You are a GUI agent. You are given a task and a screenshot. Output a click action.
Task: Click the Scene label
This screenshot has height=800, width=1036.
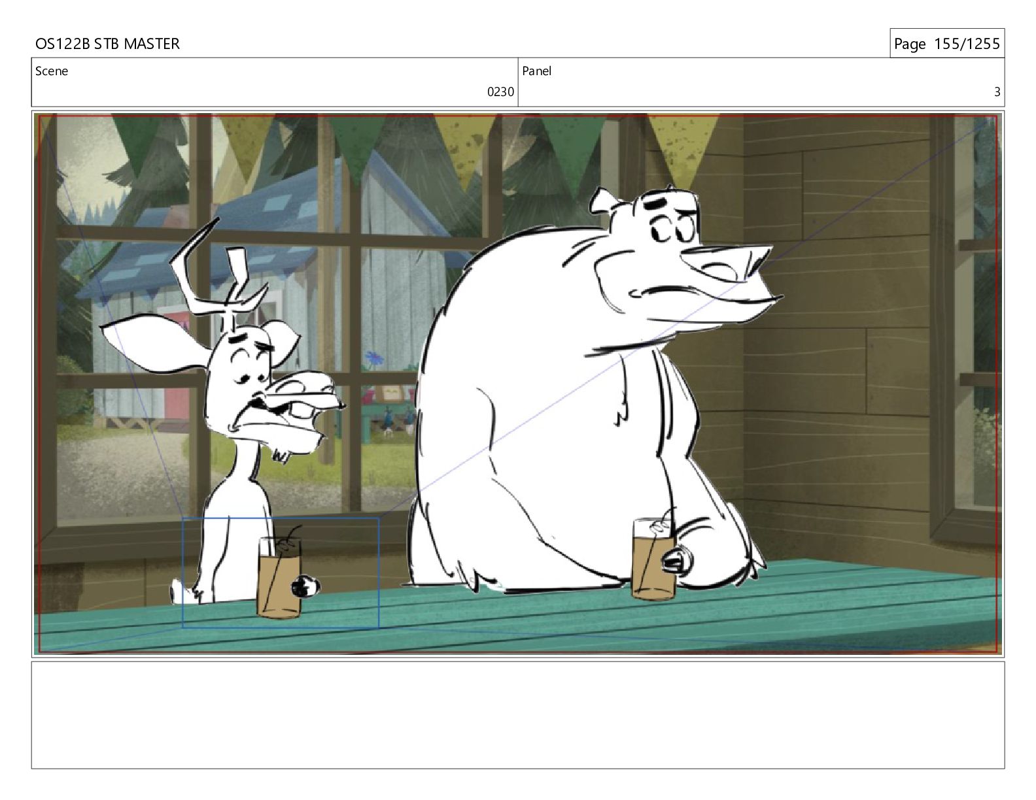[x=52, y=71]
